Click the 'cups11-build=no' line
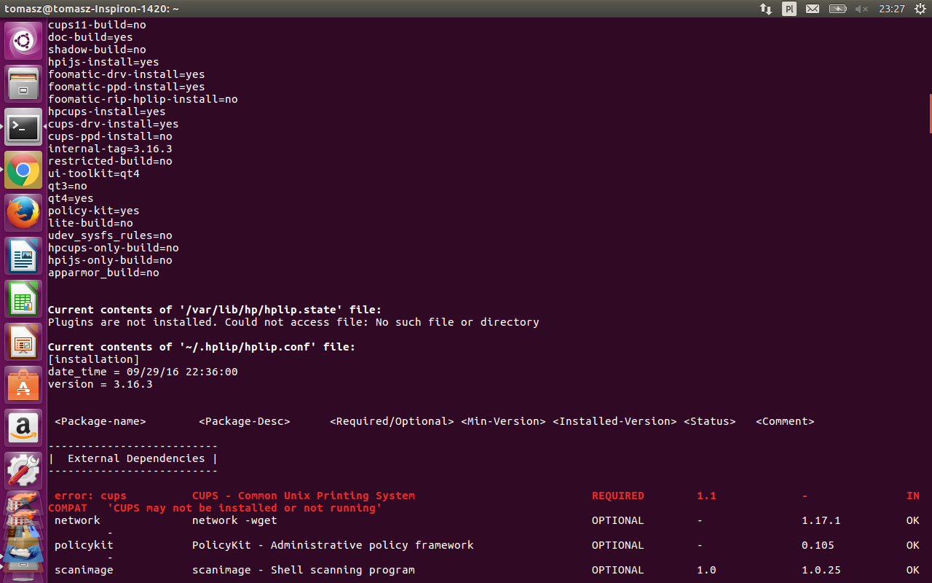This screenshot has height=583, width=932. tap(97, 25)
